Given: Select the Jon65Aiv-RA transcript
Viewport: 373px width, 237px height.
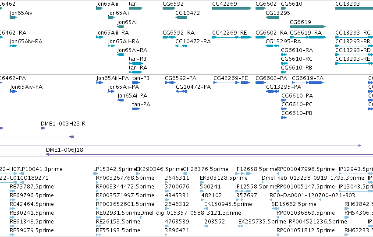Looking at the screenshot, I should coord(13,46).
